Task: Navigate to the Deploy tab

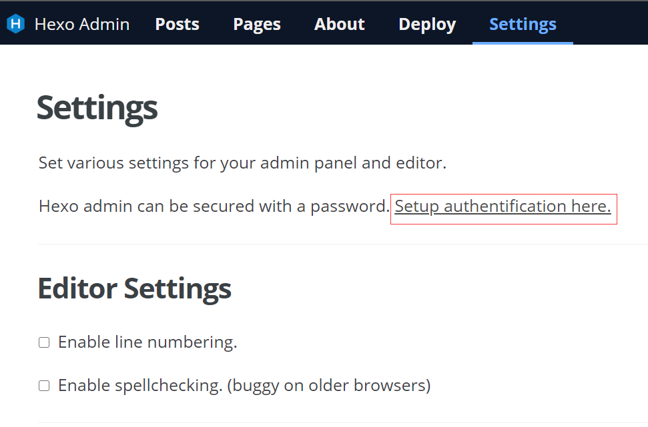Action: pyautogui.click(x=427, y=25)
